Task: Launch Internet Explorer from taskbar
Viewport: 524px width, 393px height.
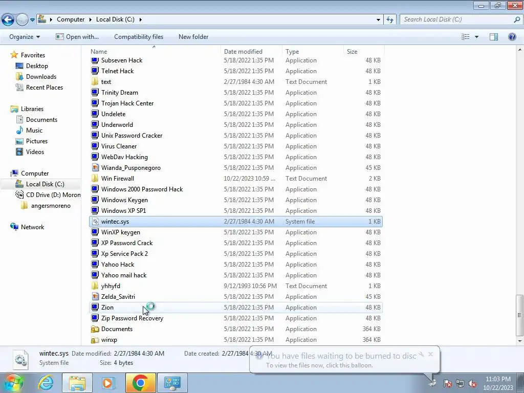Action: 46,383
